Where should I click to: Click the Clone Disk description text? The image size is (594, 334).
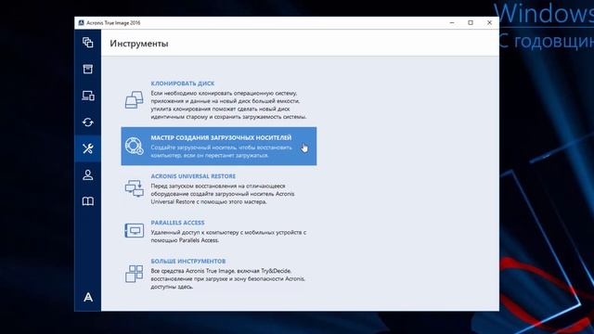(228, 105)
